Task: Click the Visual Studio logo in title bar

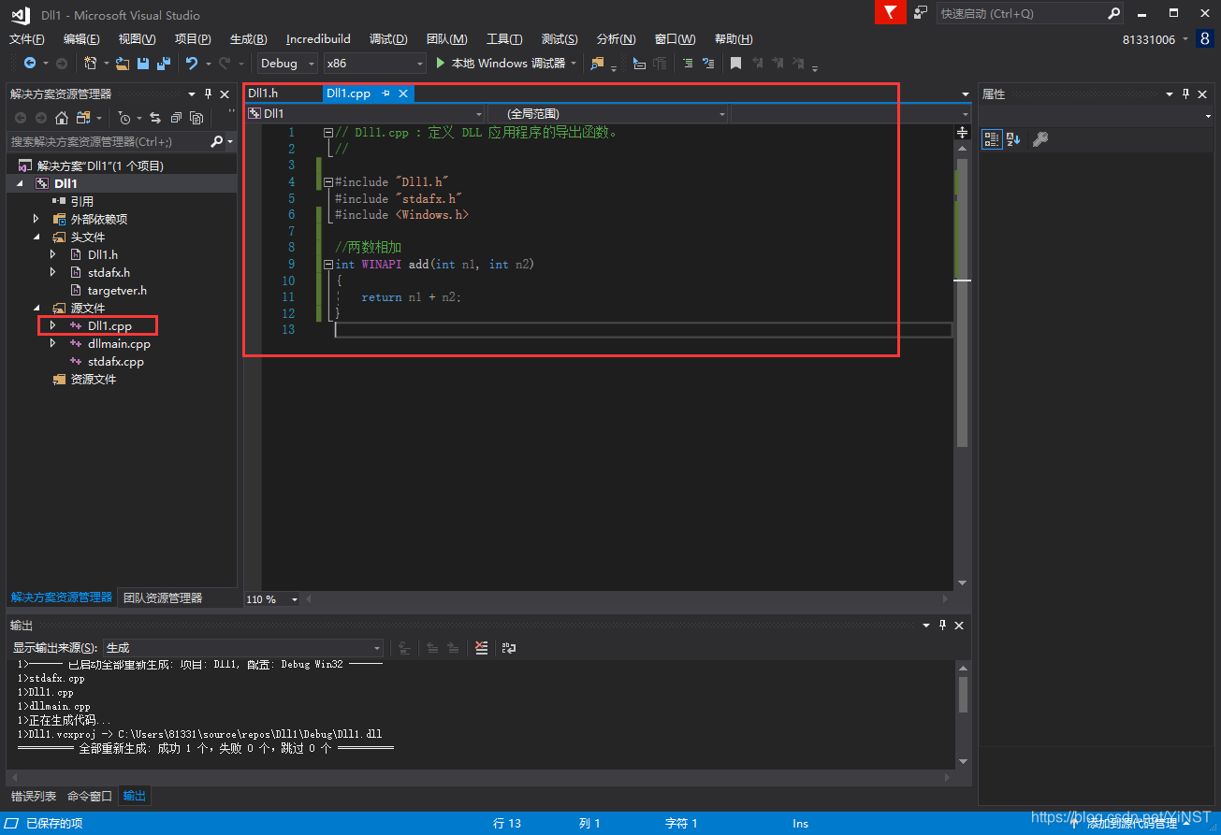Action: click(20, 14)
